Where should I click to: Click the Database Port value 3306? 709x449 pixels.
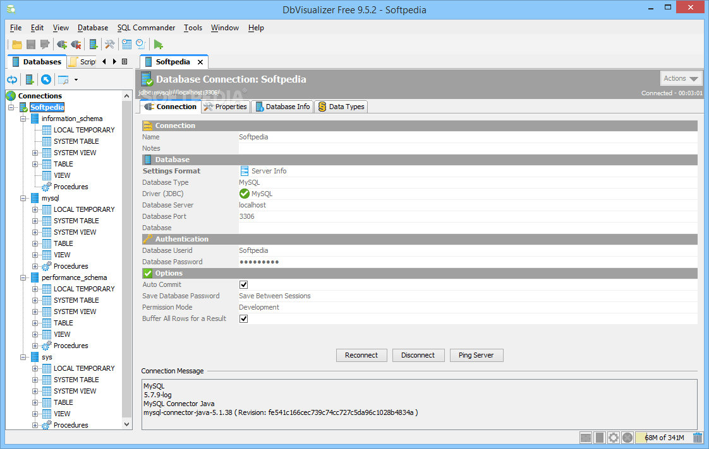(x=247, y=216)
